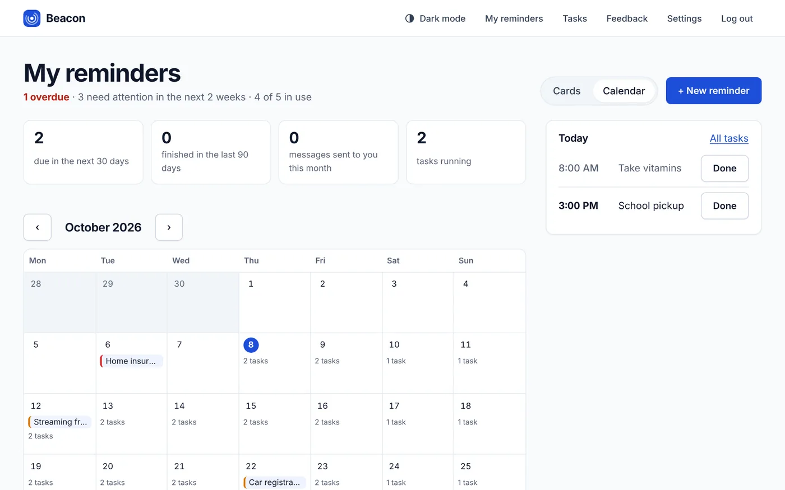
Task: Open the Streaming fr... reminder on October 12
Action: tap(59, 422)
